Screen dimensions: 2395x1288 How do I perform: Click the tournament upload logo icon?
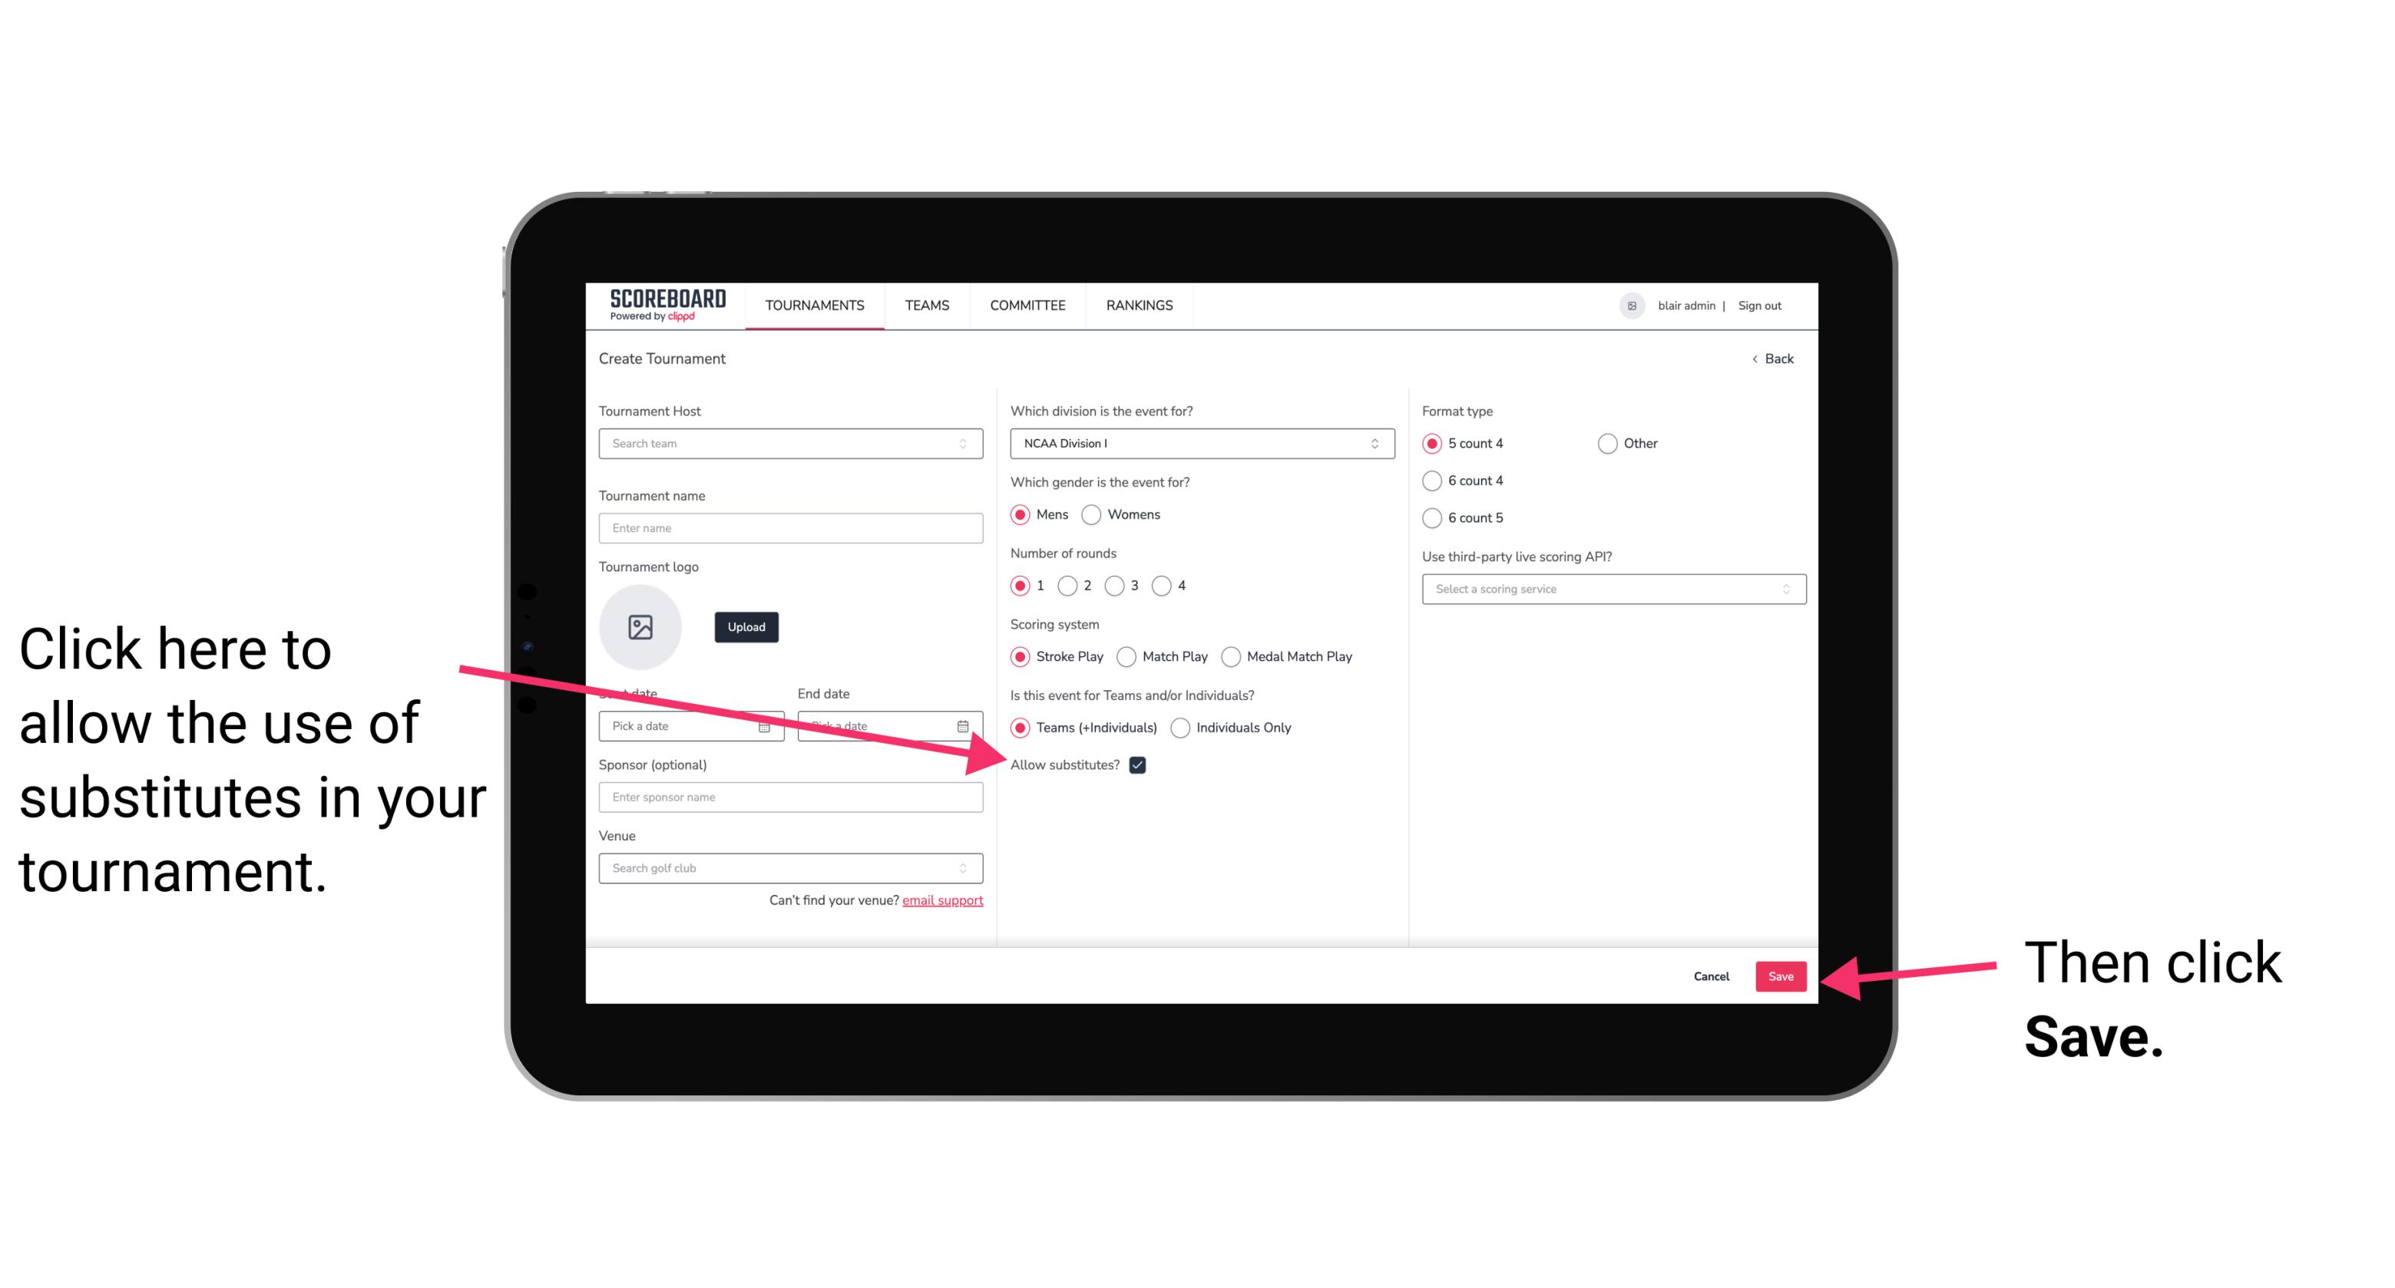pos(640,626)
